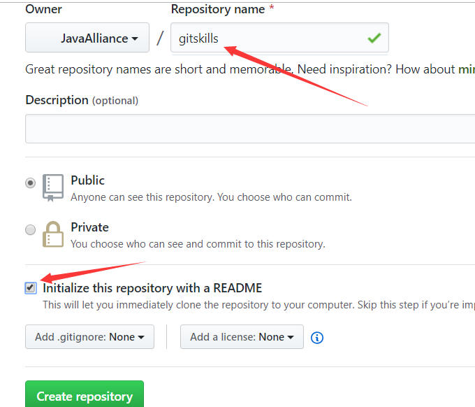
Task: Click 'Anyone can see this repository' text
Action: [x=211, y=197]
